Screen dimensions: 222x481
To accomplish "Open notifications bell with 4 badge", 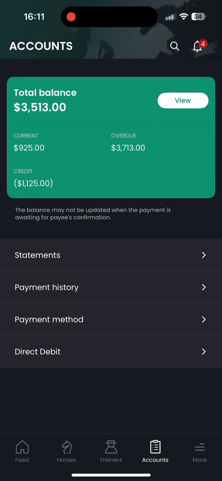I will pos(198,46).
